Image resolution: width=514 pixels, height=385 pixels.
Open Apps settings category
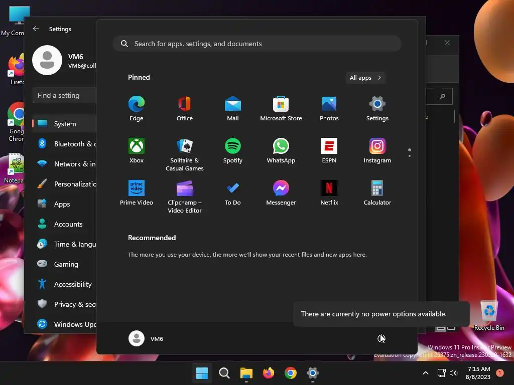click(x=64, y=204)
